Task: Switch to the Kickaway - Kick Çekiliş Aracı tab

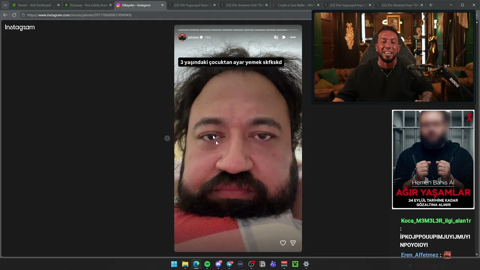Action: tap(87, 5)
